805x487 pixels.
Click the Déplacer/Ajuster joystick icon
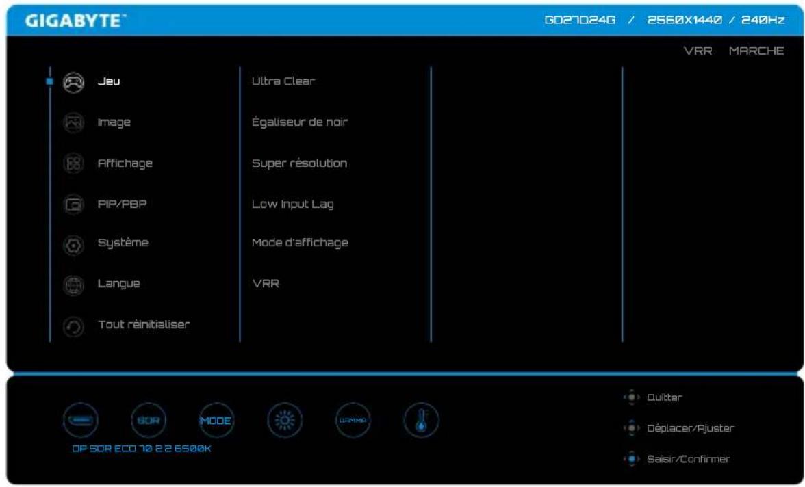pos(631,428)
